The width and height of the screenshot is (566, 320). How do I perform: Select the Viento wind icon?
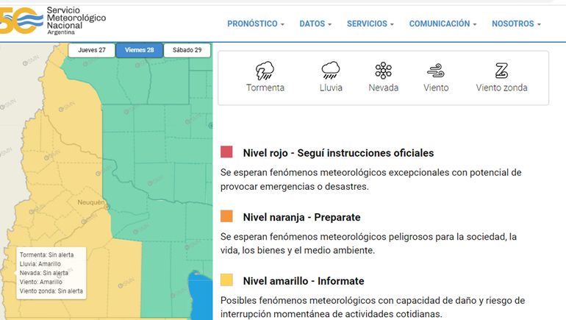pyautogui.click(x=436, y=71)
